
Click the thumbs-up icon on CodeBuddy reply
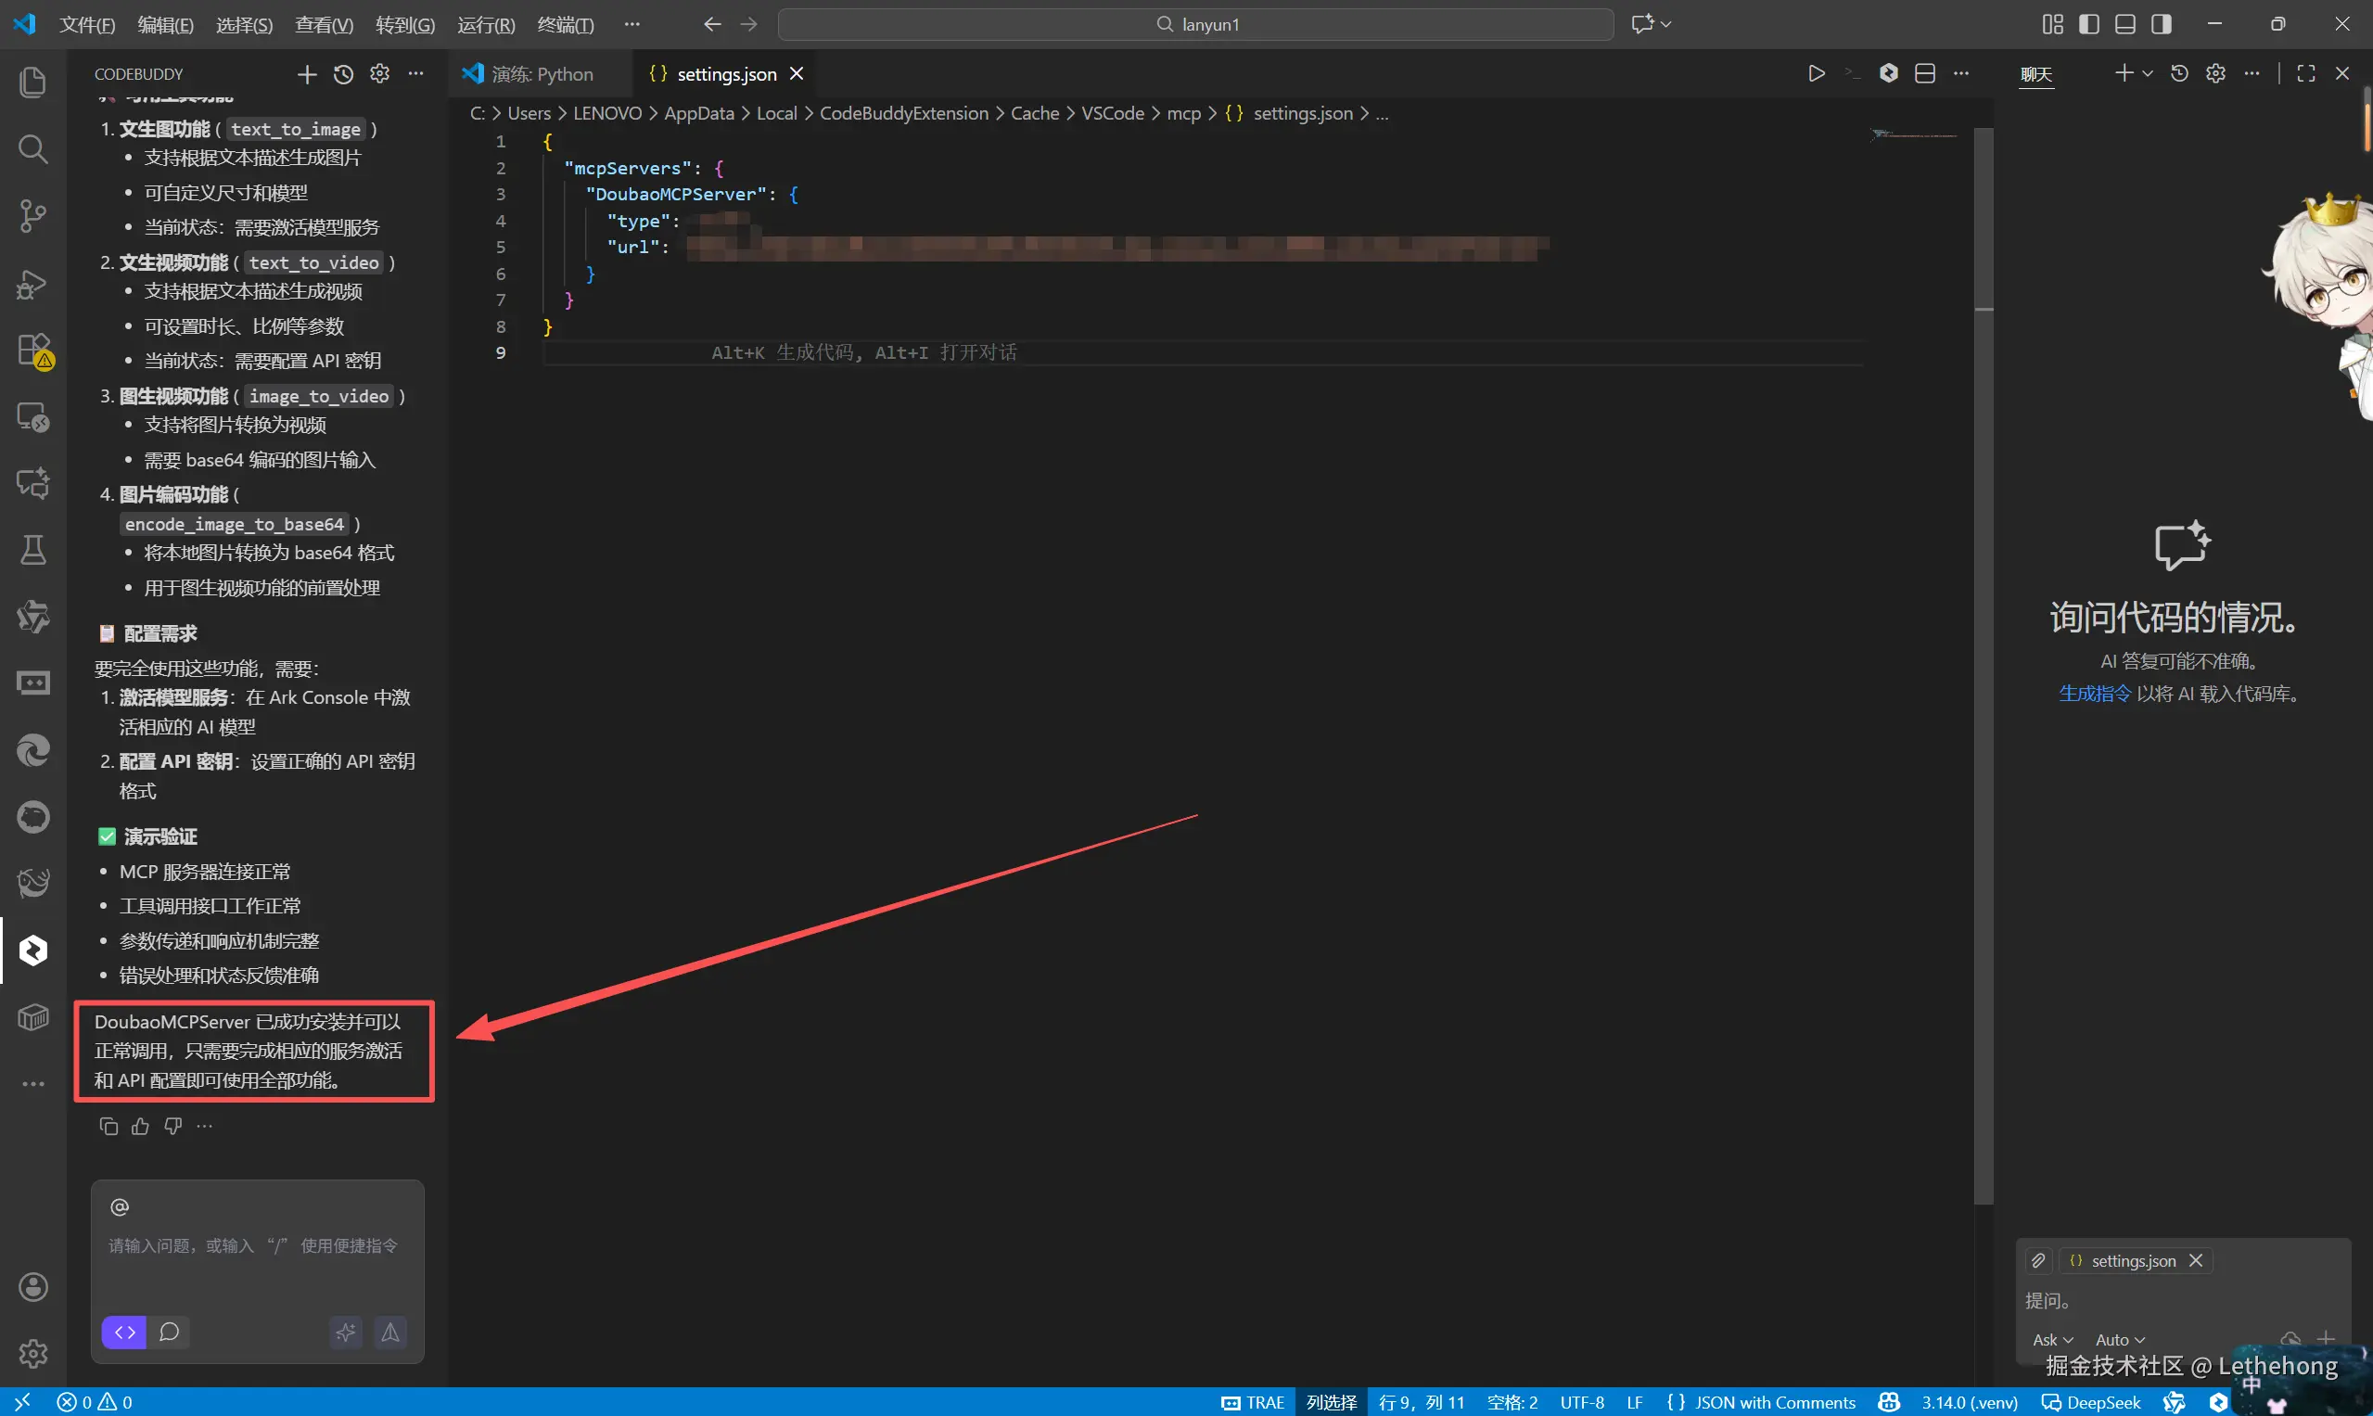tap(140, 1126)
